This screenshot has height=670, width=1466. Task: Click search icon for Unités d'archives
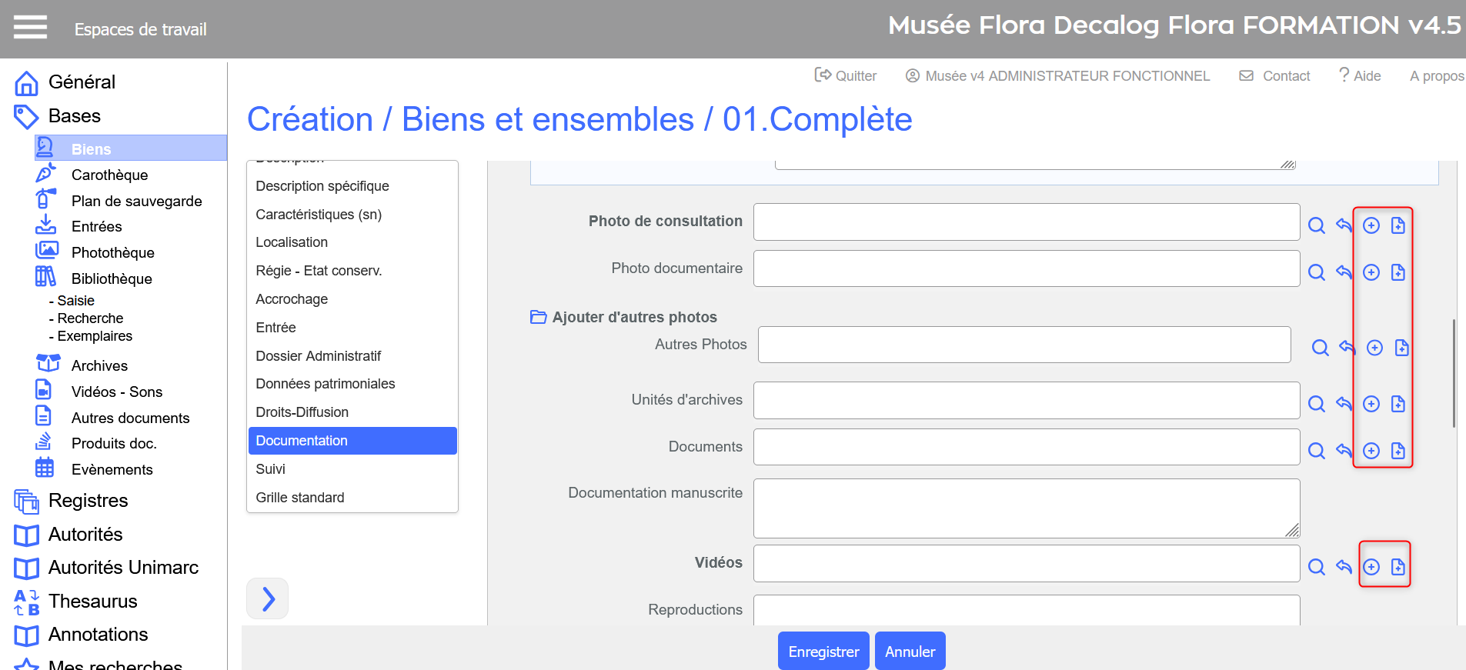[x=1317, y=404]
